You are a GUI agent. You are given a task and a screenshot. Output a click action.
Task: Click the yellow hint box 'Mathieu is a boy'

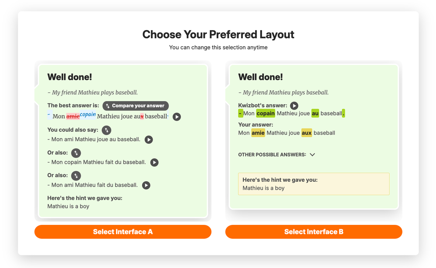click(x=313, y=184)
